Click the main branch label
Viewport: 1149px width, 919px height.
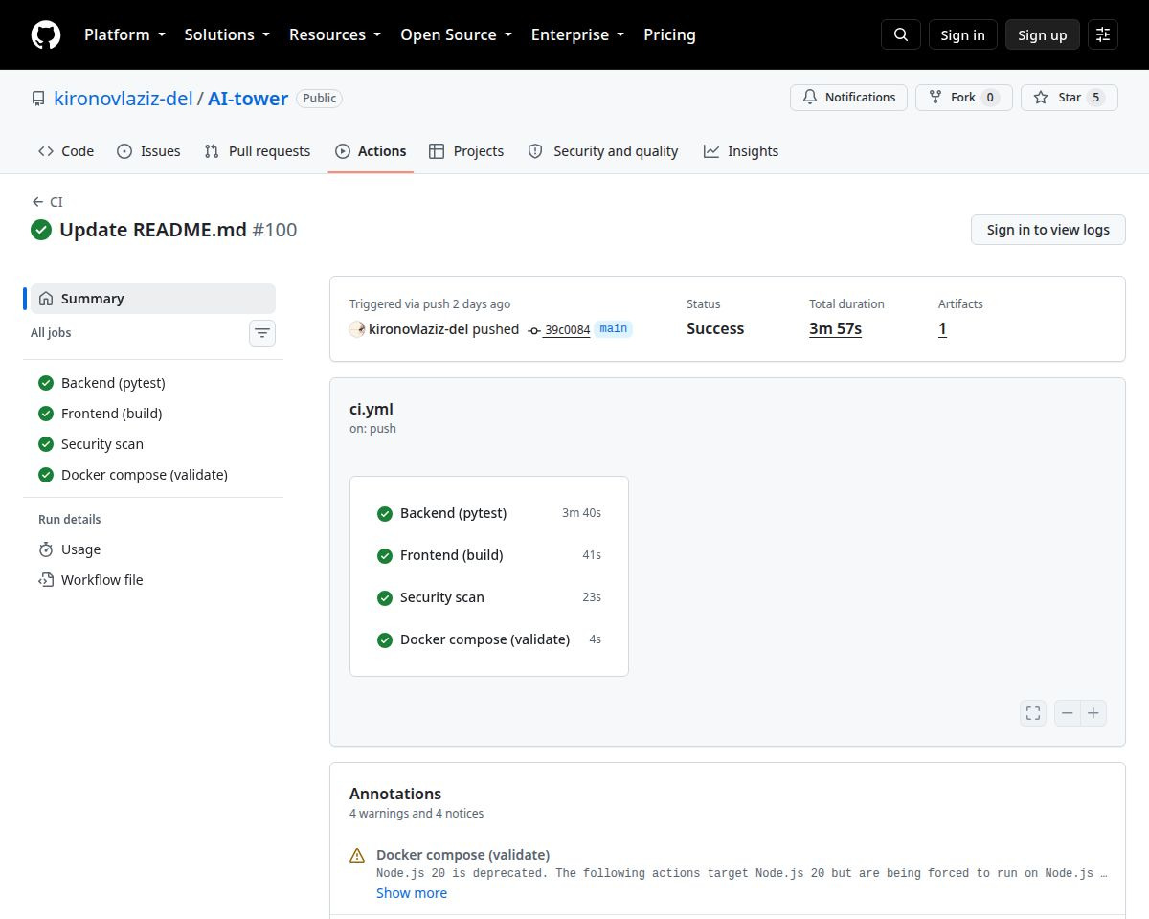[614, 328]
